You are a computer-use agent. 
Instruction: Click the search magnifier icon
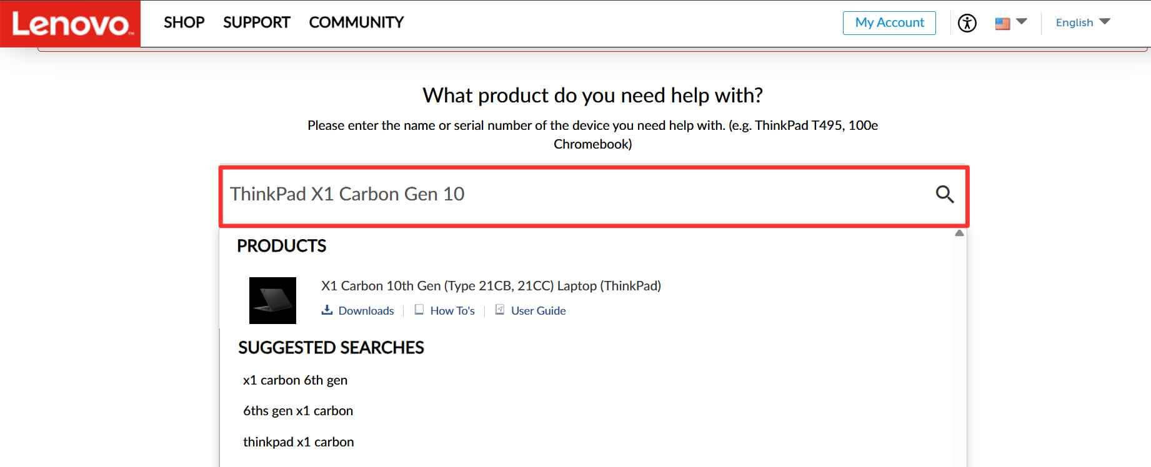coord(945,194)
